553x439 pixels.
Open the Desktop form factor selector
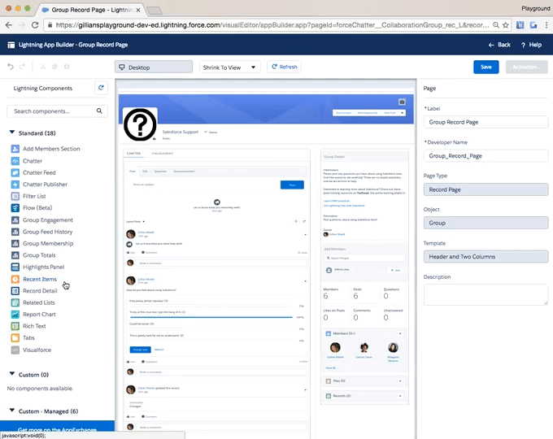154,67
